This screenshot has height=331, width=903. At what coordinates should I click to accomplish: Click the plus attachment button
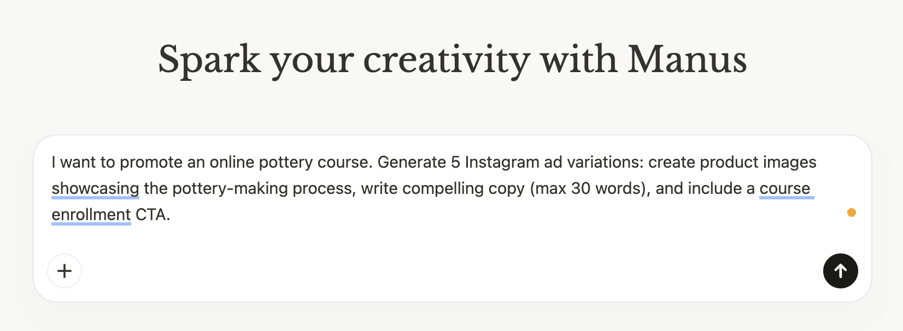click(x=64, y=271)
